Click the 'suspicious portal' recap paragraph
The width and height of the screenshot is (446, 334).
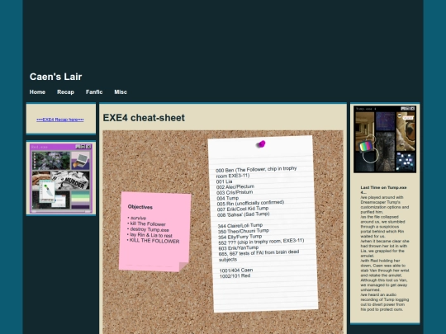[383, 226]
